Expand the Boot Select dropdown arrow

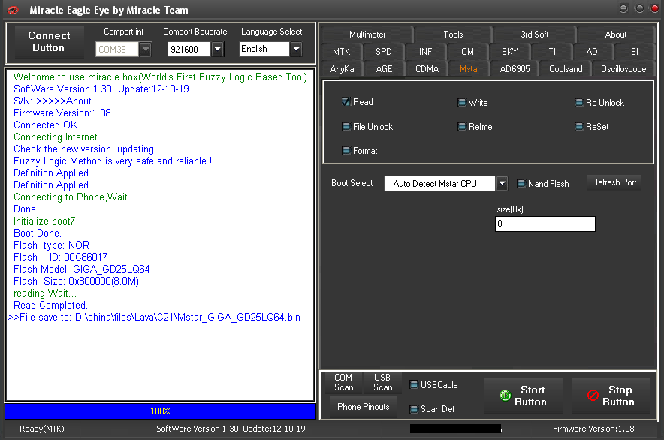point(502,184)
